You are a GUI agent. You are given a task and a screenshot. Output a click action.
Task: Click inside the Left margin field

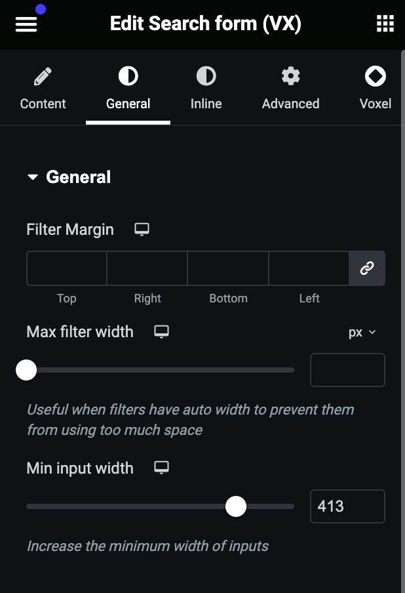(x=309, y=268)
